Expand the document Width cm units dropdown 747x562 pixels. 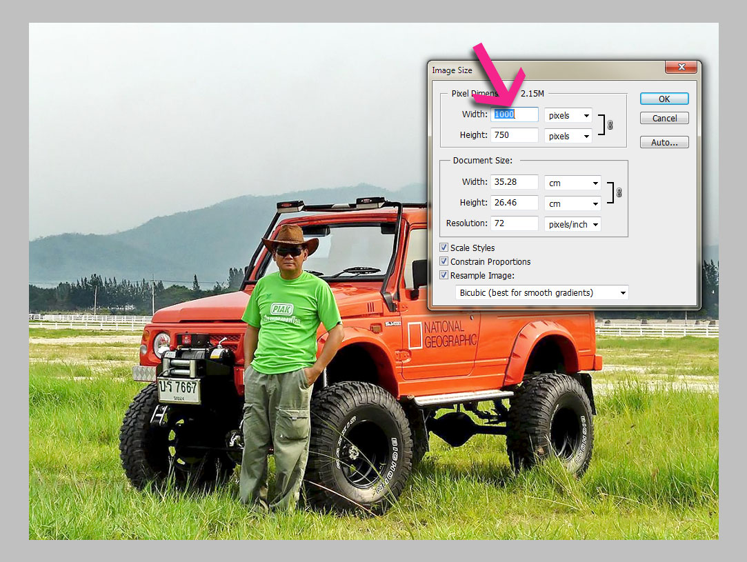click(x=572, y=183)
